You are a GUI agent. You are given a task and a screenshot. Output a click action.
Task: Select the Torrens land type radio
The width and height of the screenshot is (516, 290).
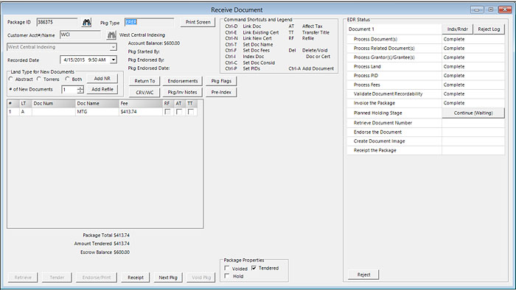point(39,79)
